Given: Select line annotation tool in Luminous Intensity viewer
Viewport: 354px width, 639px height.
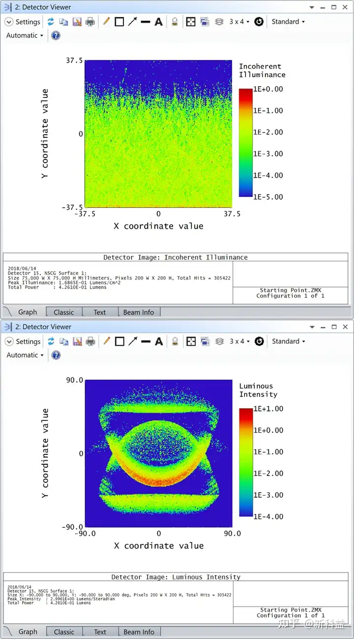Looking at the screenshot, I should 146,341.
